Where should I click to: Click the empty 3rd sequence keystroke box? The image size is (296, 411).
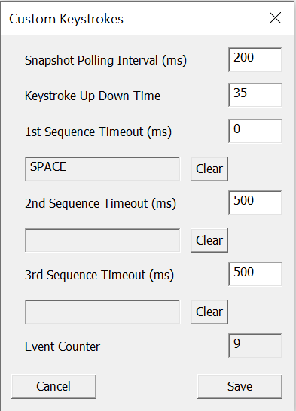[102, 312]
